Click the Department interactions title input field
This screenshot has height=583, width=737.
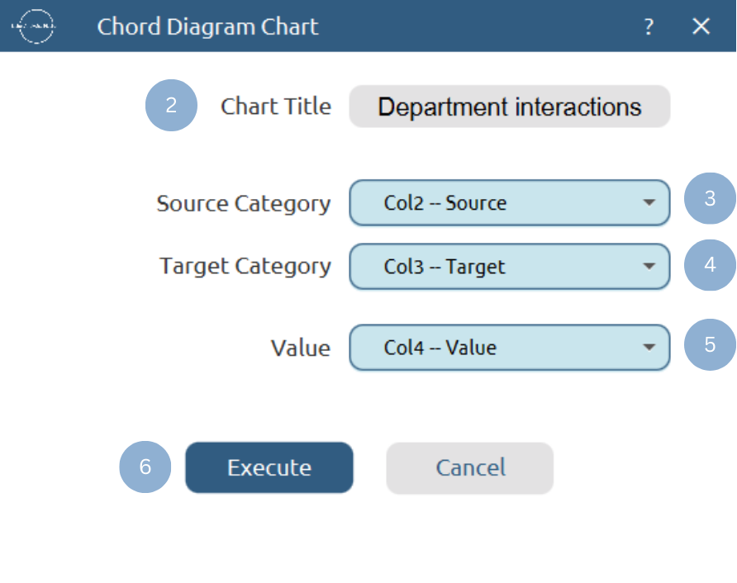click(x=510, y=107)
